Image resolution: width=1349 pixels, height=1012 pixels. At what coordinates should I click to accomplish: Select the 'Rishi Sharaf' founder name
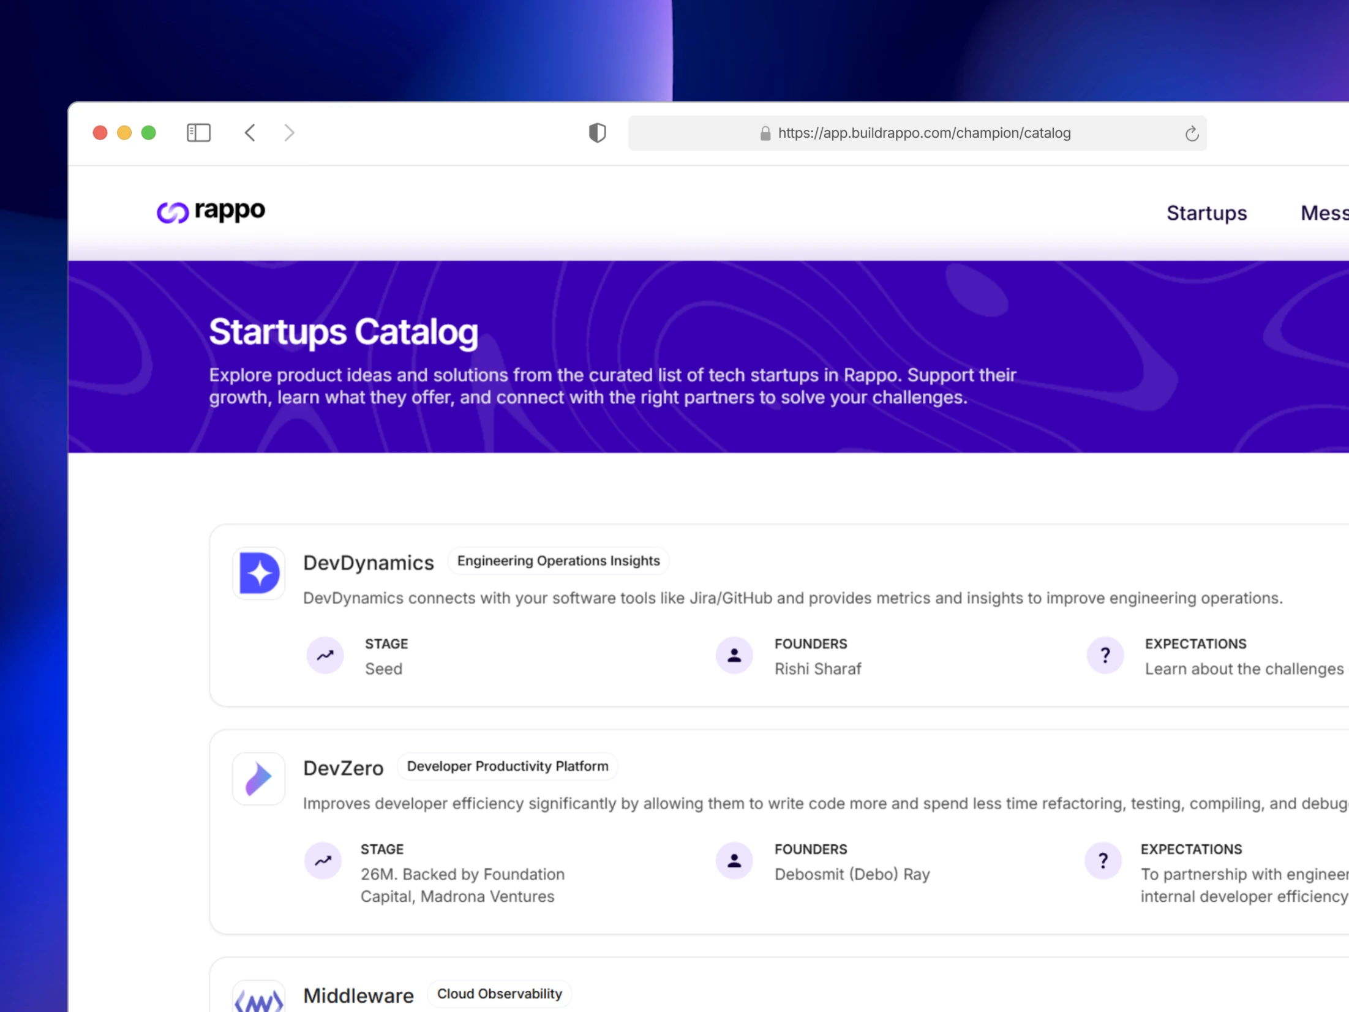point(818,669)
